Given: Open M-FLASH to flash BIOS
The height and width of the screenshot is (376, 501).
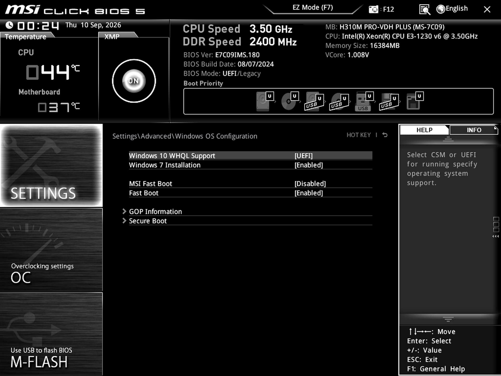Looking at the screenshot, I should tap(51, 334).
